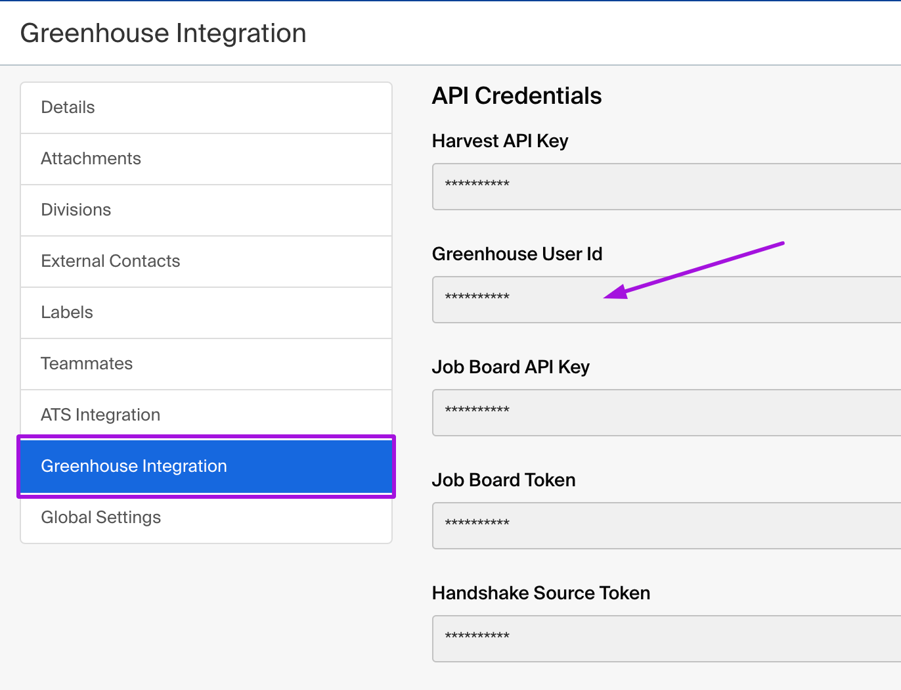Select Divisions in the sidebar
The width and height of the screenshot is (901, 690).
tap(206, 210)
